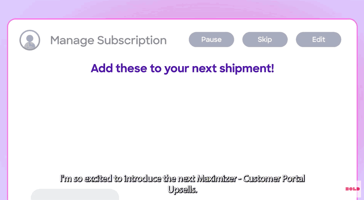Click the pink BOLD logo watermark
The image size is (364, 200).
coord(353,189)
